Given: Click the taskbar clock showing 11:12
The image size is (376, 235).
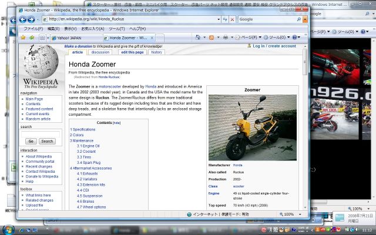Looking at the screenshot, I should pyautogui.click(x=367, y=230).
